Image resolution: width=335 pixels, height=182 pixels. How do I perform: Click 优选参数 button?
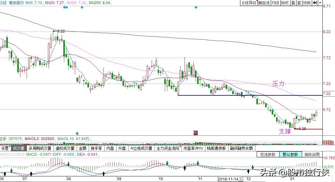268,154
